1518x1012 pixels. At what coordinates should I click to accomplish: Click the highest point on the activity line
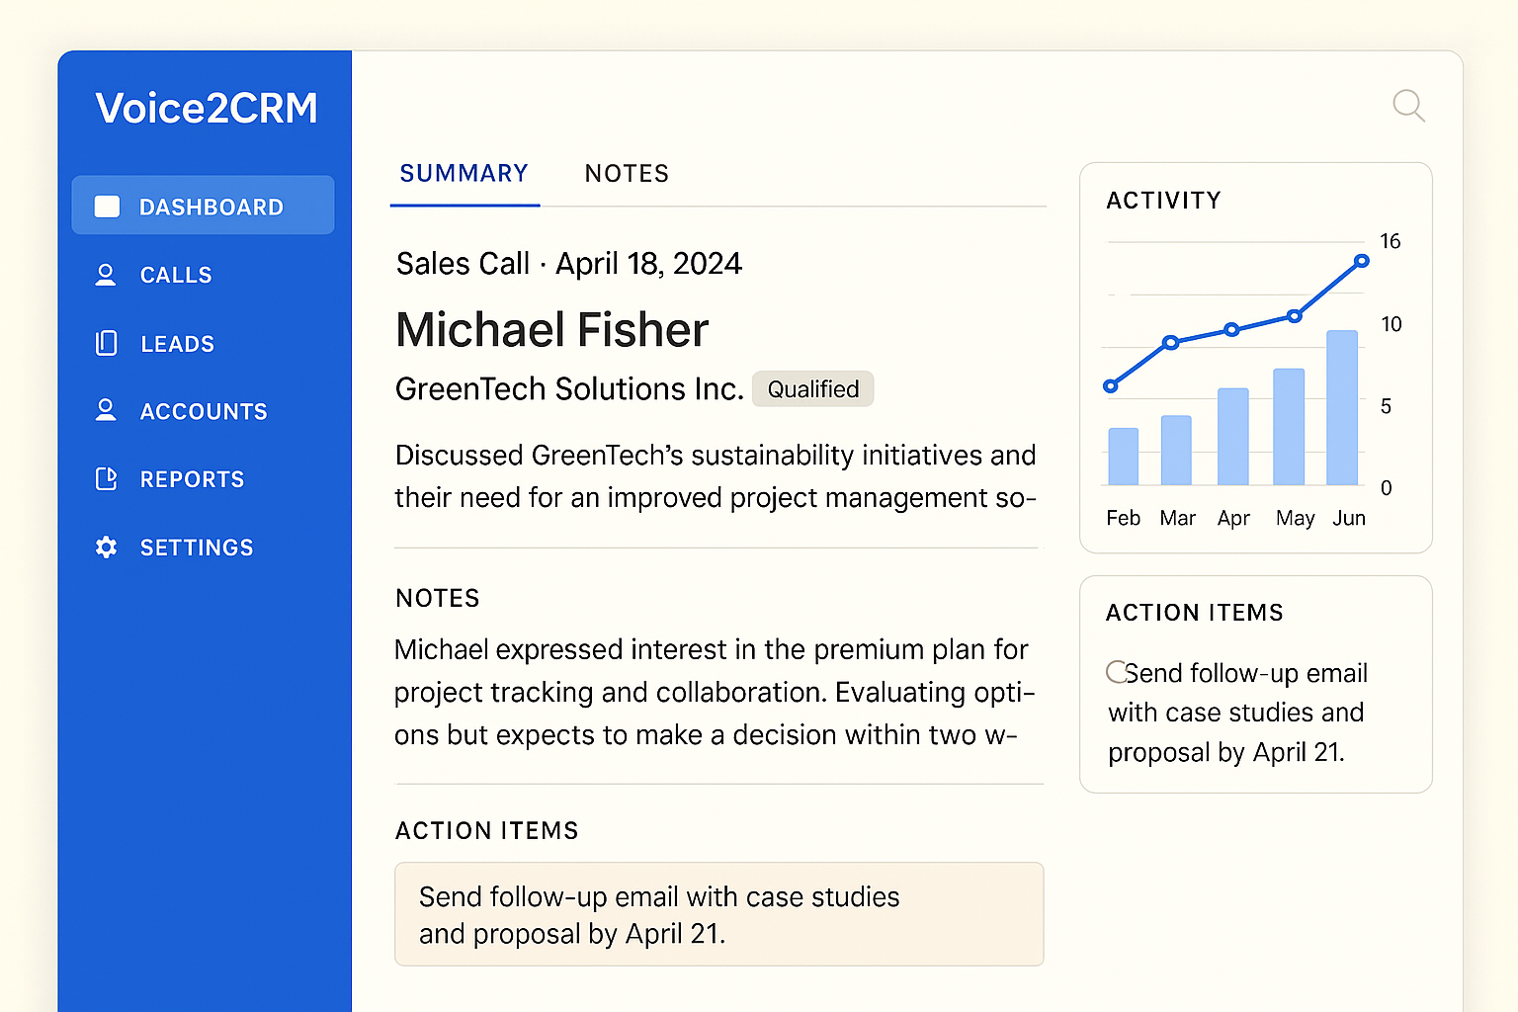point(1361,260)
